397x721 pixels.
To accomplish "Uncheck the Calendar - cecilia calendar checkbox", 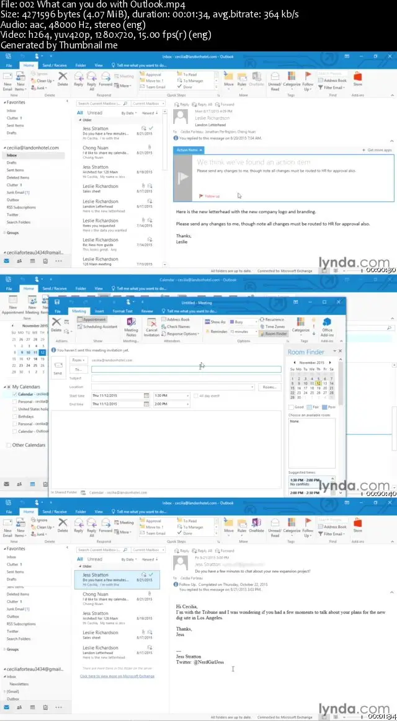I will 15,394.
